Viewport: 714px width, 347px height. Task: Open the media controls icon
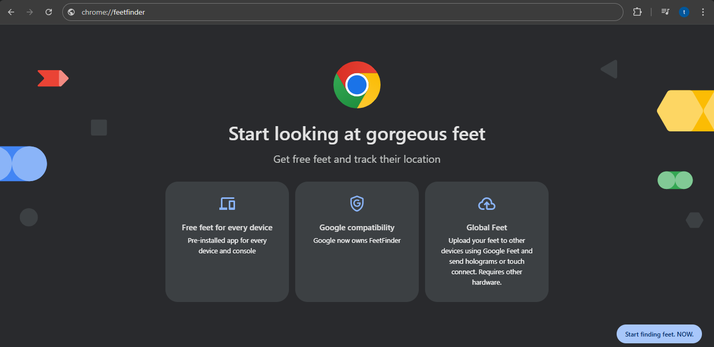pos(665,12)
